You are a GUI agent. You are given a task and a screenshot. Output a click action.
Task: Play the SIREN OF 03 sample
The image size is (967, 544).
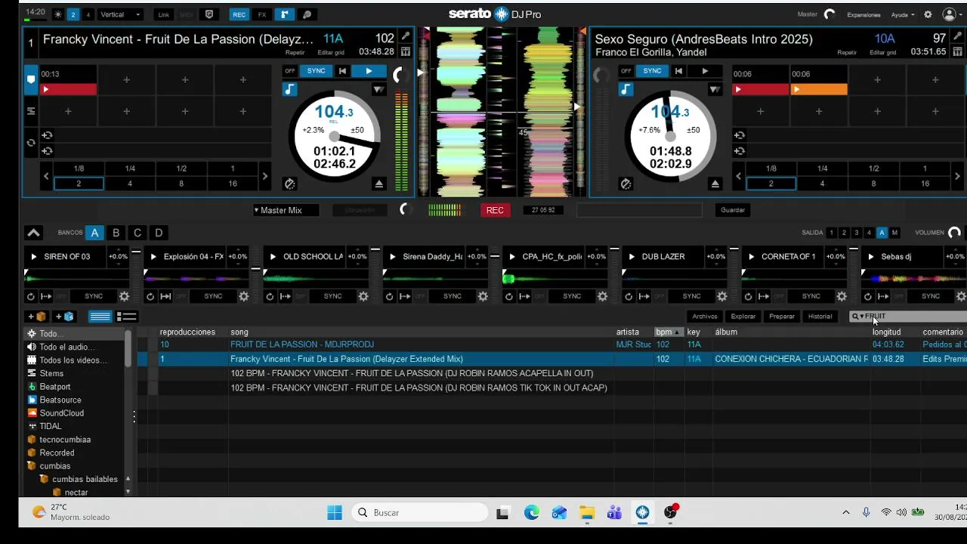click(34, 257)
